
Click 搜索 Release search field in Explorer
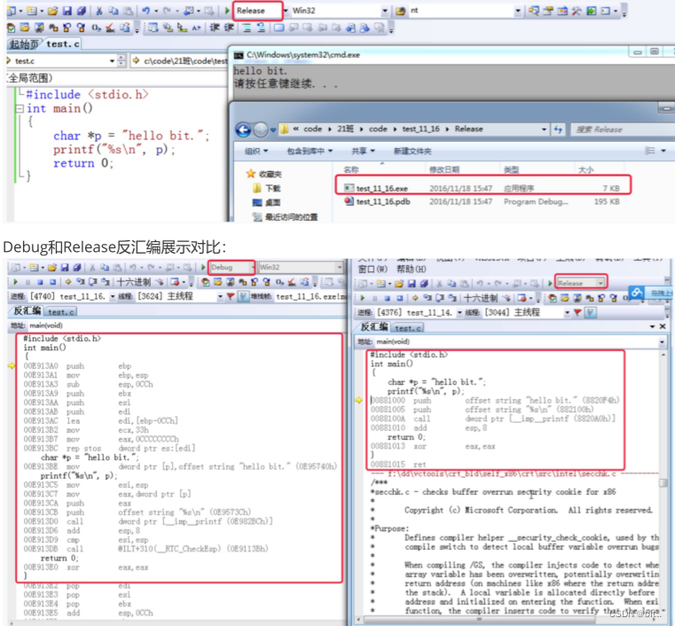(623, 129)
